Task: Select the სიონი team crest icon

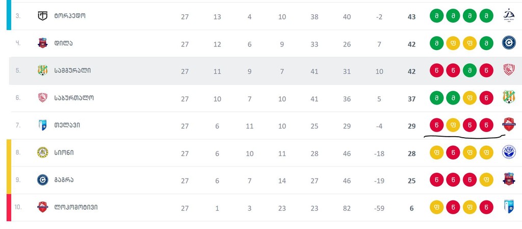Action: tap(43, 152)
